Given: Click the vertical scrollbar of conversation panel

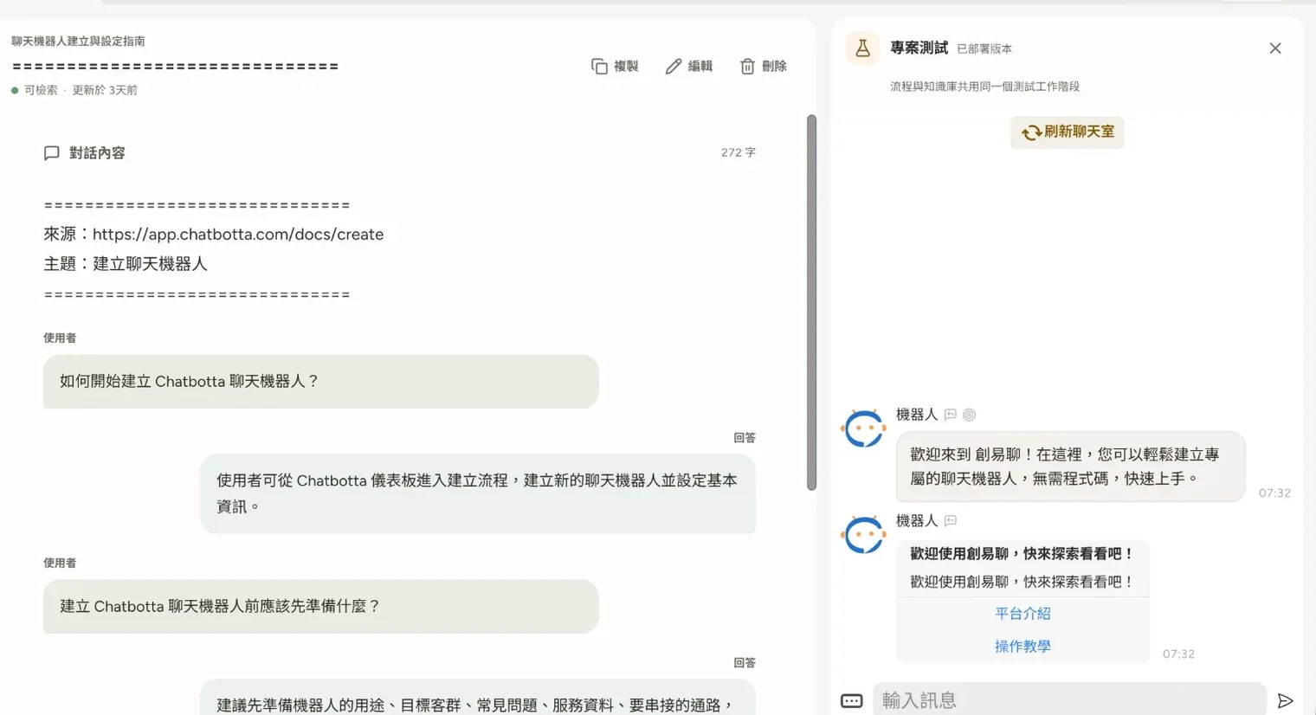Looking at the screenshot, I should point(811,303).
